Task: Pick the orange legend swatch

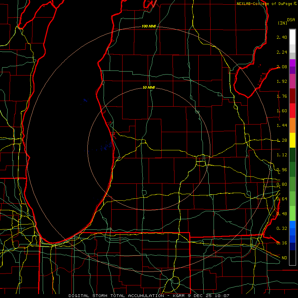Action: [292, 125]
